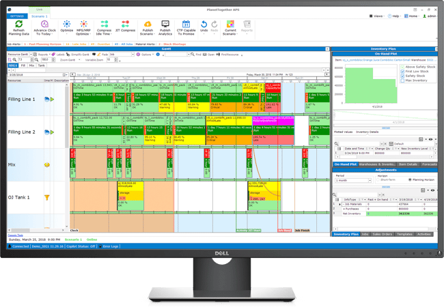Click Stock Shortage alert link
Viewport: 444px width, 307px height.
click(172, 44)
